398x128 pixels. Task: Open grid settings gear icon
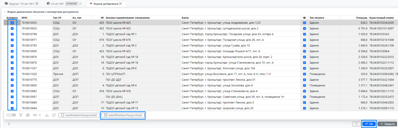(28, 115)
